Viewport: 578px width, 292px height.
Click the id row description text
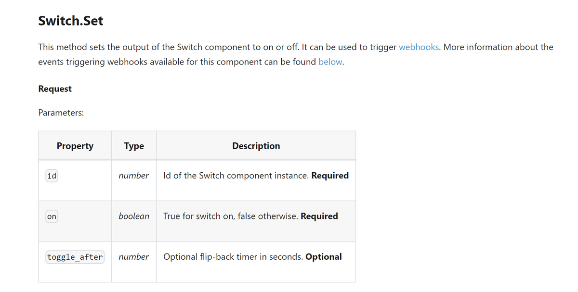tap(256, 176)
